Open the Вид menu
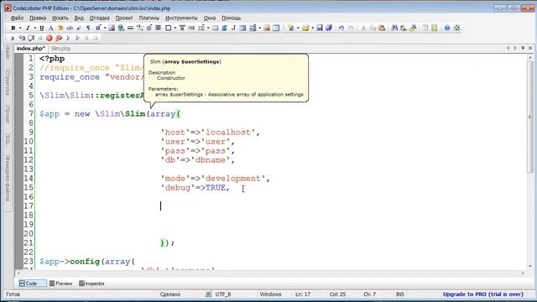Viewport: 537px width, 302px height. click(79, 18)
